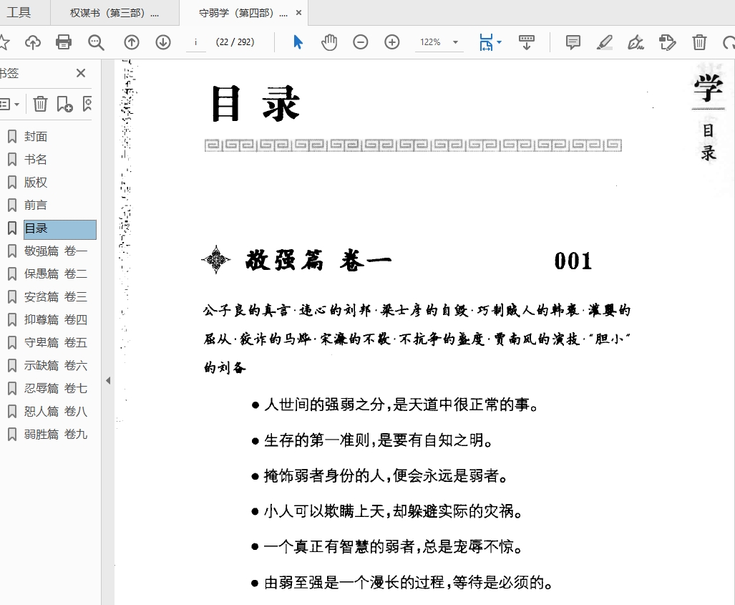Go to next page using down arrow

(163, 42)
